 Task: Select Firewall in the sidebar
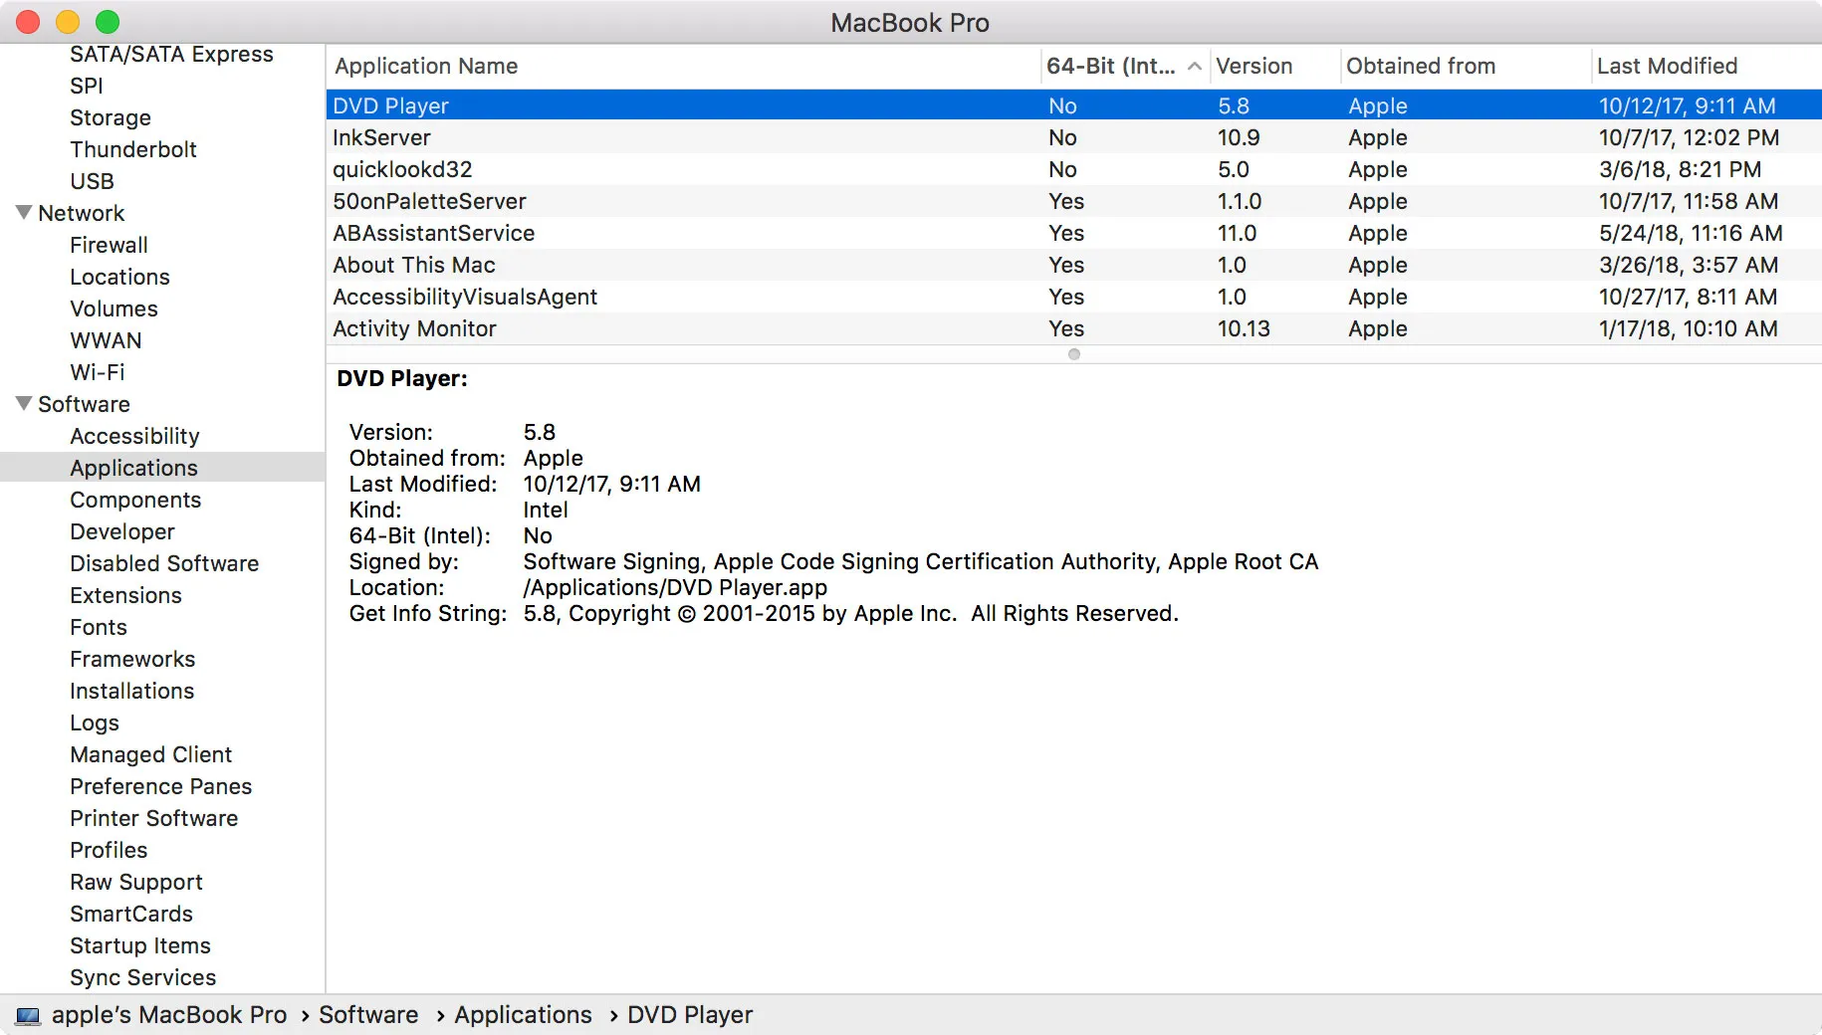109,245
